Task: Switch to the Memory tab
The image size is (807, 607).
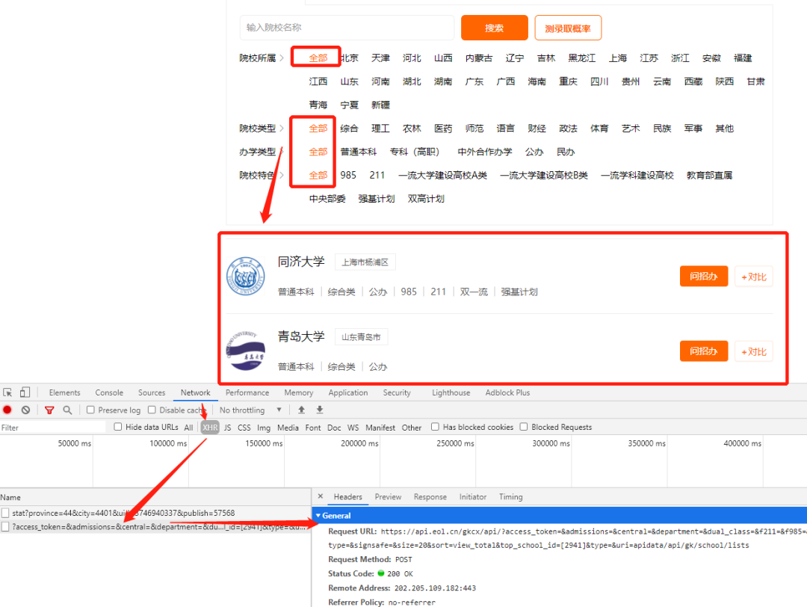Action: click(298, 392)
